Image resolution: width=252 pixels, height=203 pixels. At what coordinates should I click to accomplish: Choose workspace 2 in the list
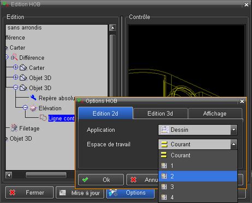coord(198,176)
